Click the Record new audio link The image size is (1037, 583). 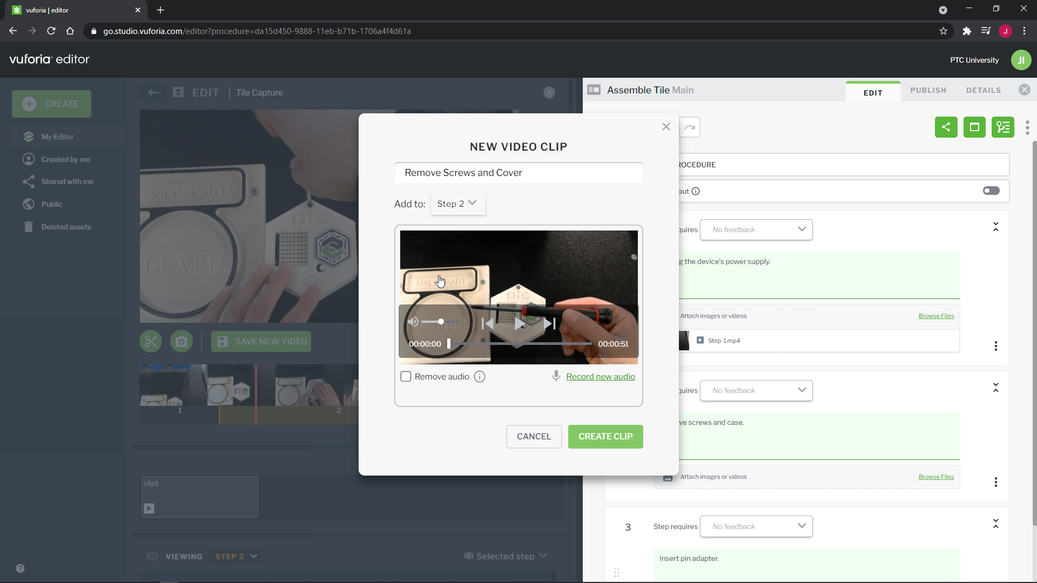click(601, 377)
